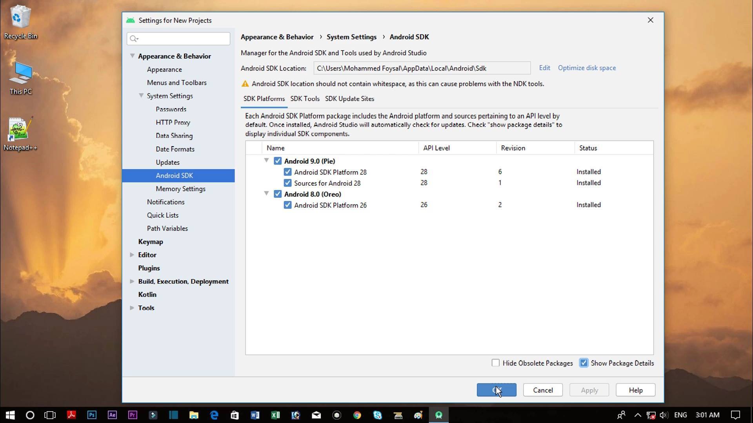Switch to Android Studio taskbar icon
Screen dimensions: 753x423
438,415
